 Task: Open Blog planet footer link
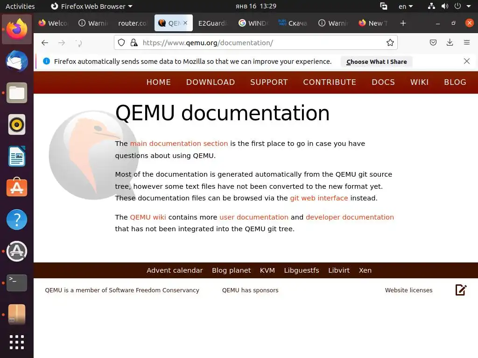click(232, 270)
